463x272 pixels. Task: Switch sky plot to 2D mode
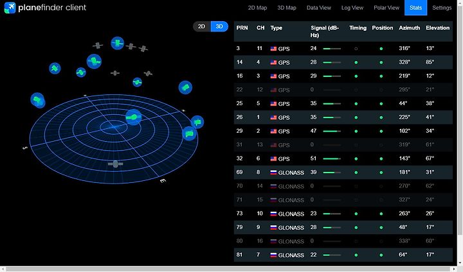tap(202, 26)
